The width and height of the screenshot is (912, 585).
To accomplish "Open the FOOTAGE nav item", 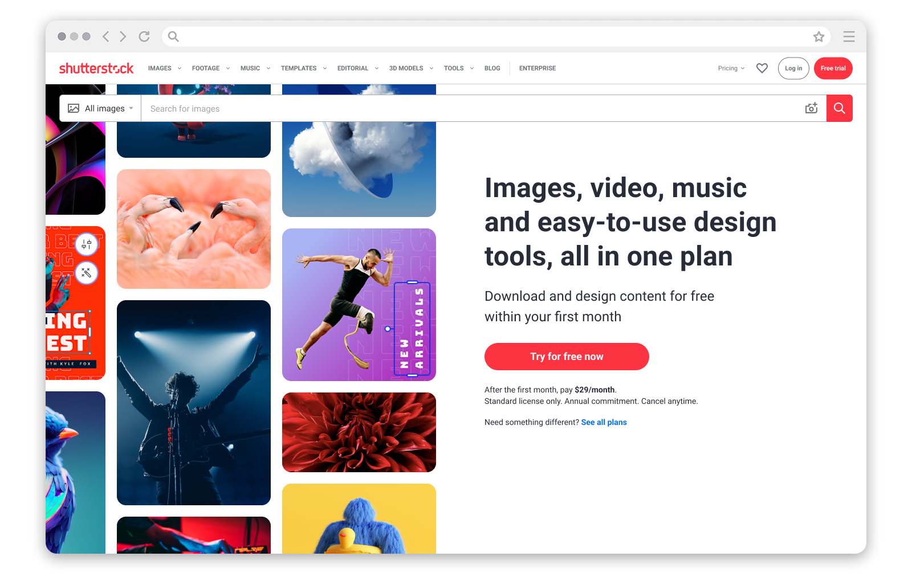I will point(206,68).
